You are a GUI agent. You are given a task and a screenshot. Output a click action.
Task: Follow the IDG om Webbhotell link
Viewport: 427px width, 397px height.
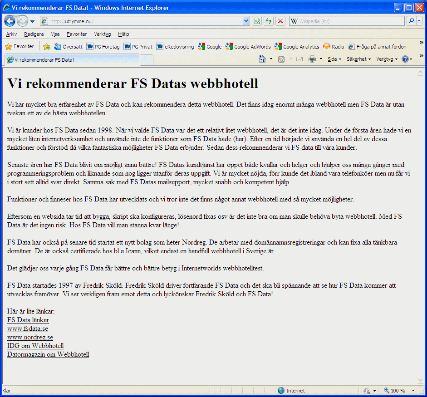(x=35, y=346)
